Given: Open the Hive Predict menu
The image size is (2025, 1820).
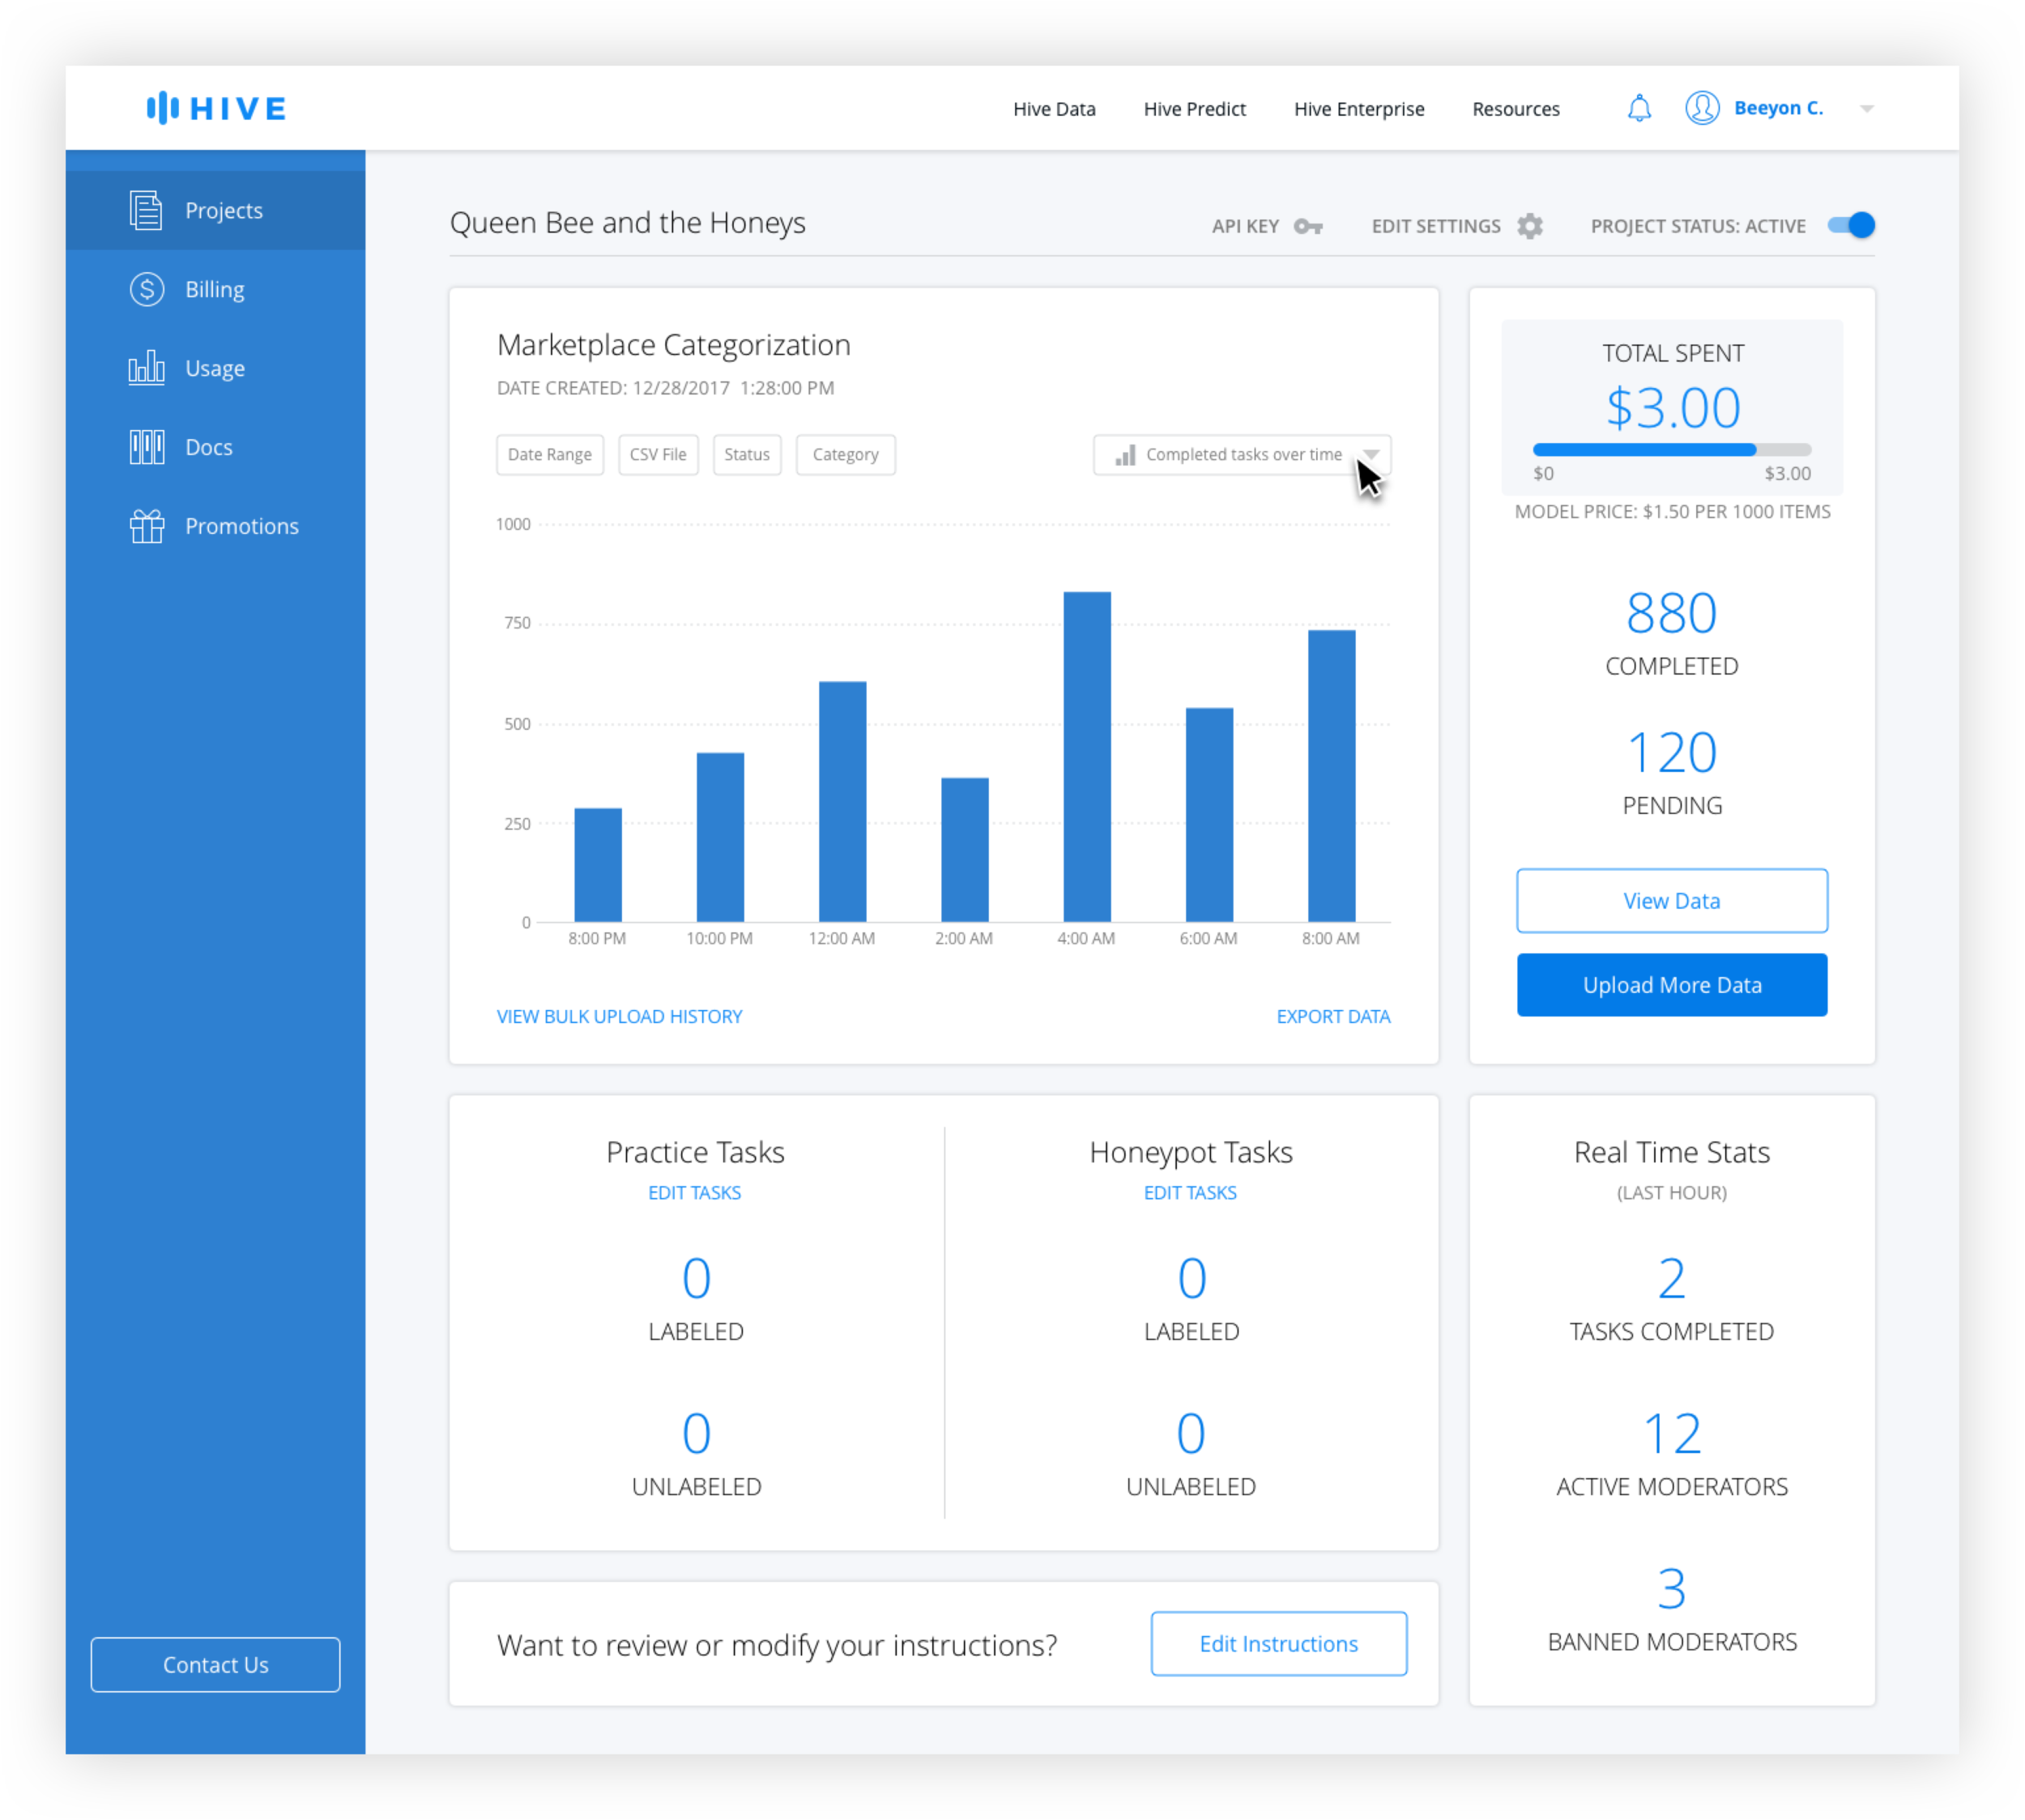Looking at the screenshot, I should point(1194,109).
